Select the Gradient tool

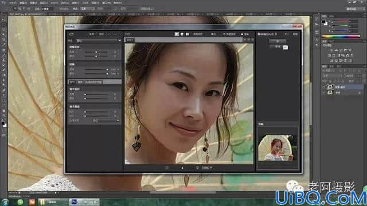[x=3, y=75]
